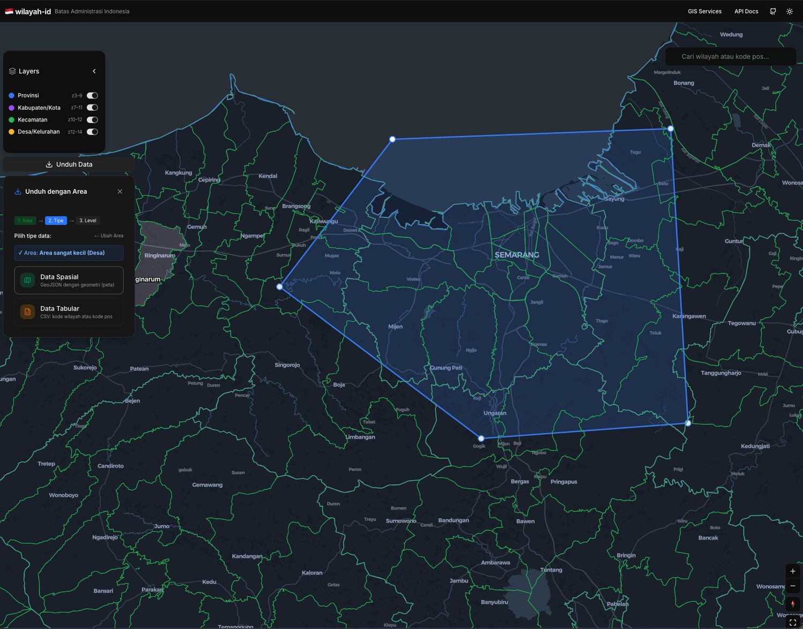Open the GitHub repository icon
This screenshot has height=629, width=803.
(x=773, y=11)
